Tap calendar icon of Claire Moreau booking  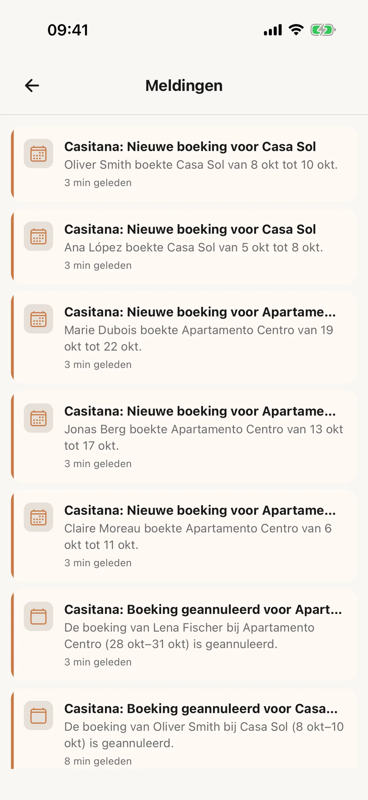point(39,517)
